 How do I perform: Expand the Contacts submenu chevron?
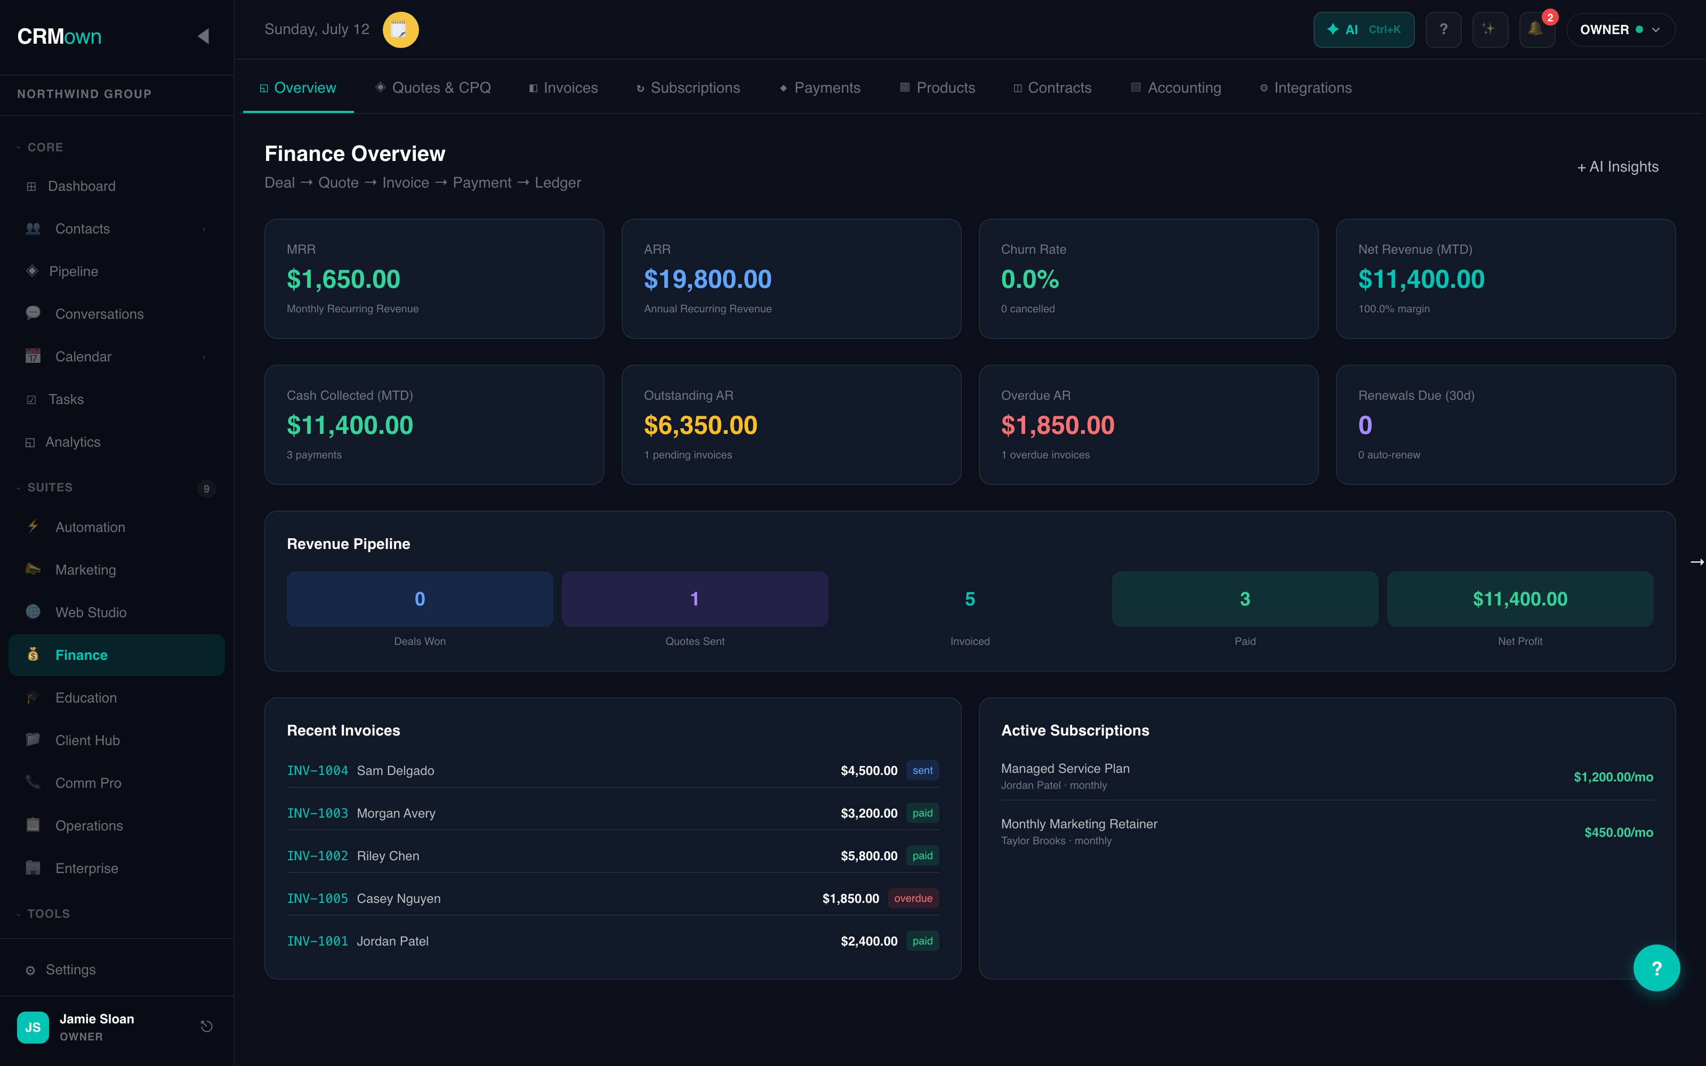[x=204, y=229]
